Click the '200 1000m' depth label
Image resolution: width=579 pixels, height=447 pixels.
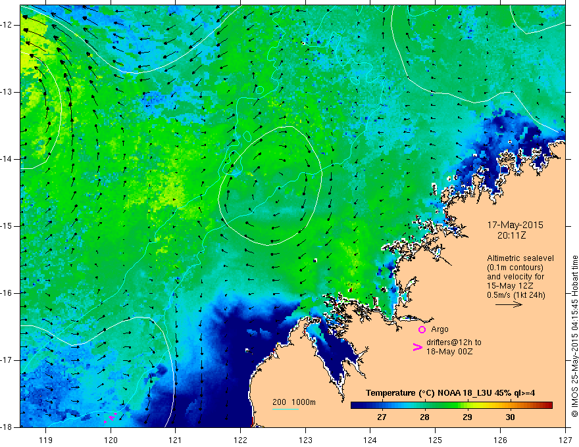click(294, 402)
